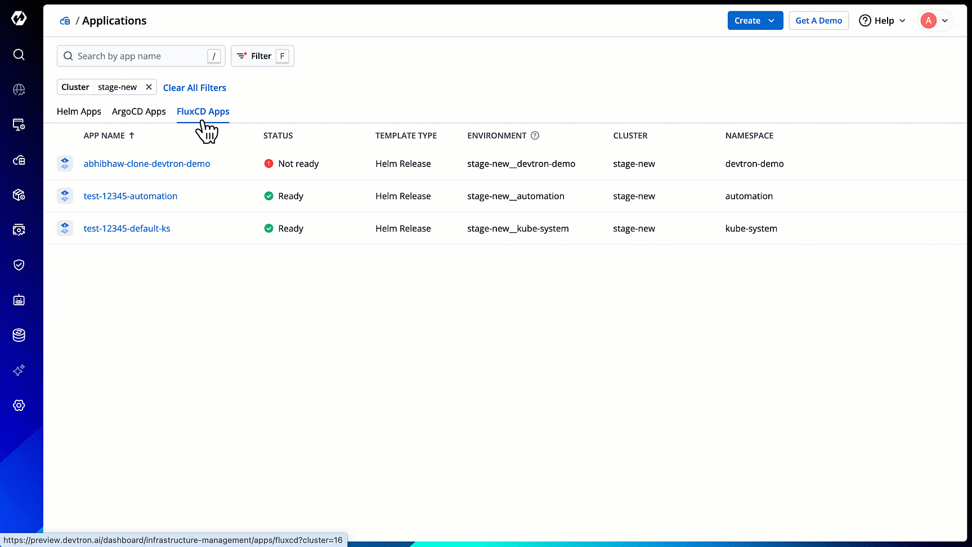972x547 pixels.
Task: Click the Devtron logo in sidebar
Action: coord(19,19)
